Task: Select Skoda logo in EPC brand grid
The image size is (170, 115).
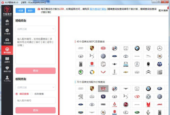Action: point(81,72)
